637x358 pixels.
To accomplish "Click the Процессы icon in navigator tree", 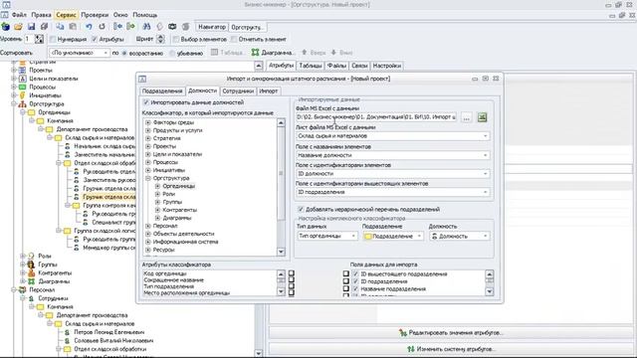I will click(22, 87).
